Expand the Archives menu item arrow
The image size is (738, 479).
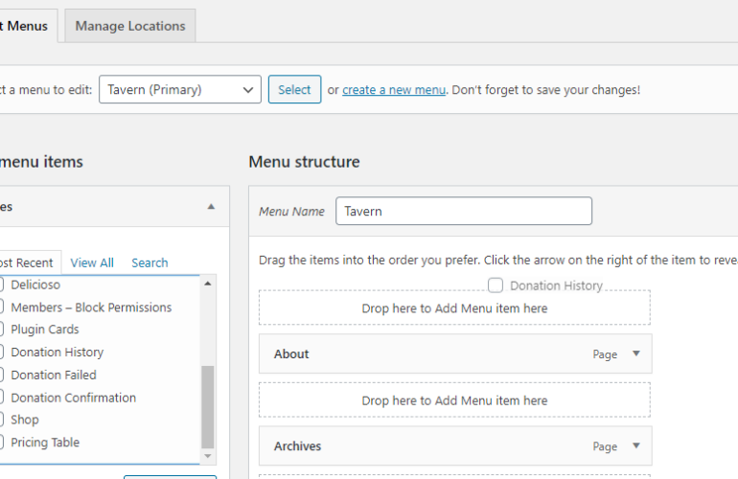click(x=634, y=446)
